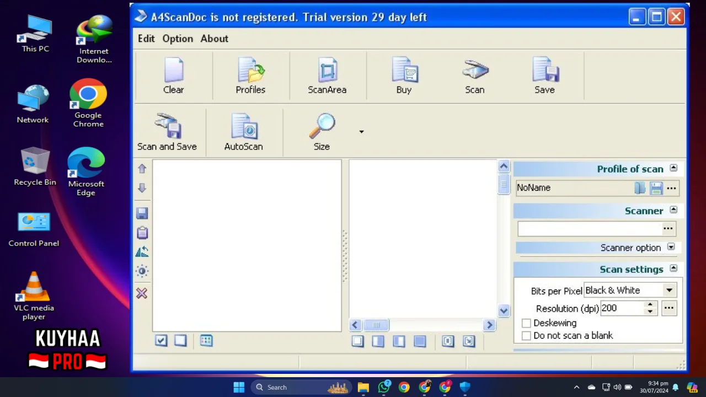Click the book icon in the profile row
This screenshot has height=397, width=706.
tap(640, 188)
